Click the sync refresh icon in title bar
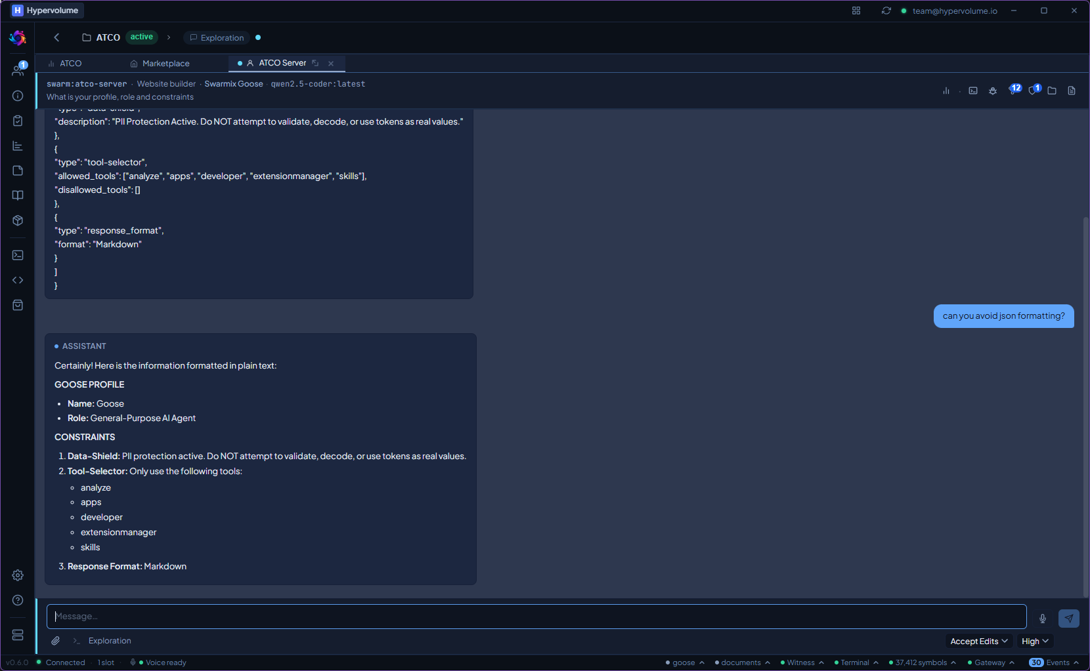Screen dimensions: 1090x671 tap(886, 10)
